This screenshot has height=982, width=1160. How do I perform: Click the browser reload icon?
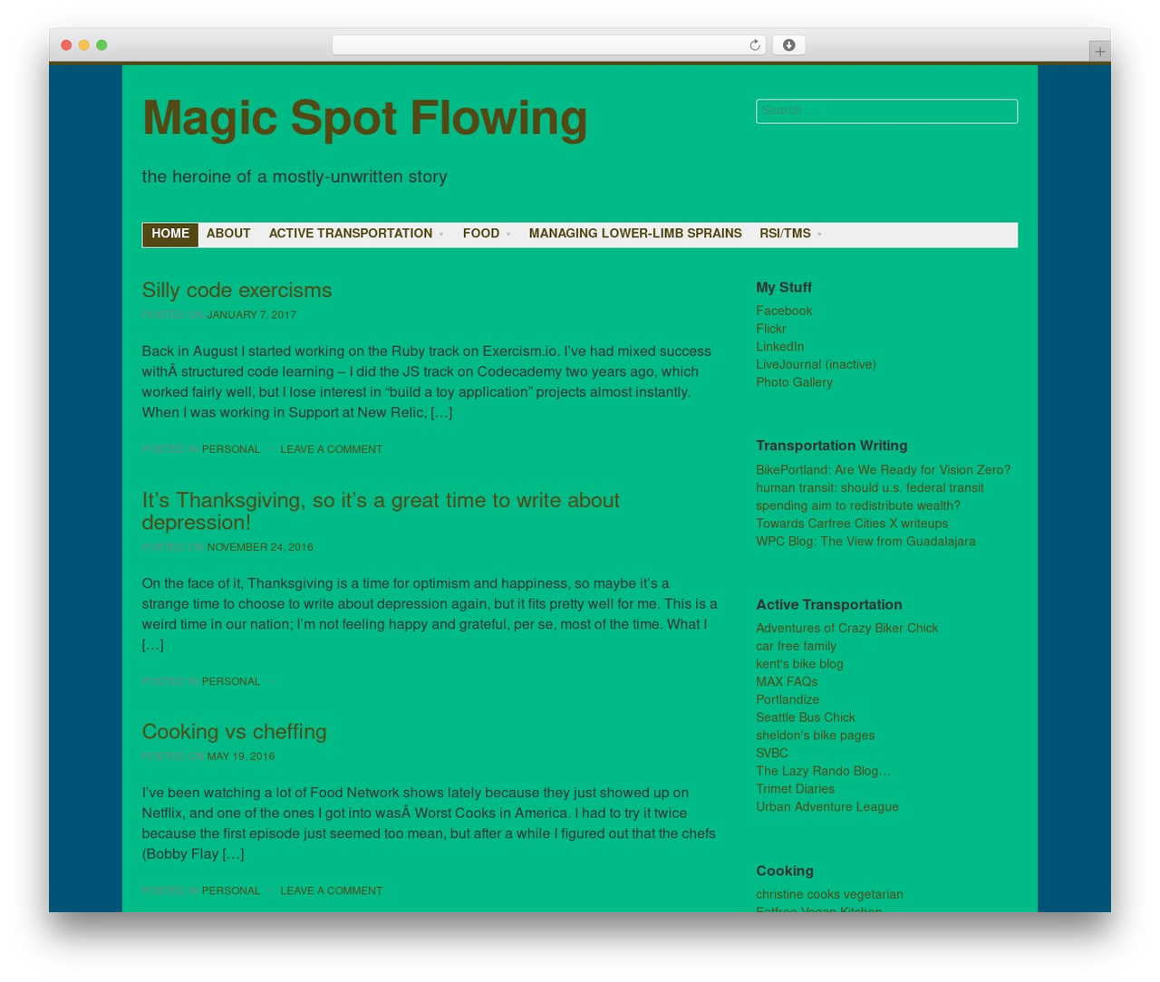[x=754, y=45]
